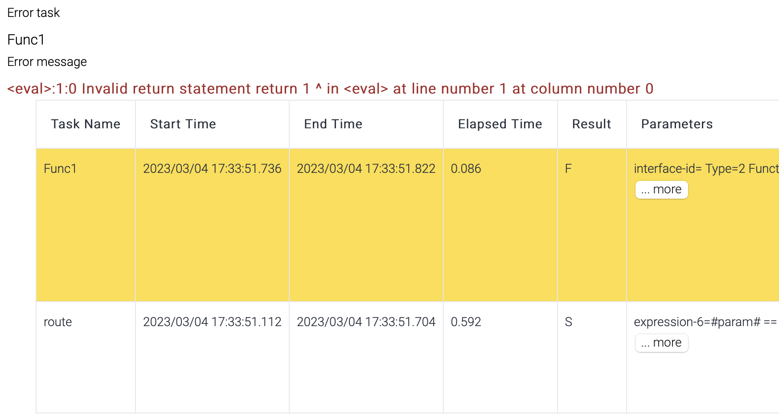Select the Func1 task name cell in table
The image size is (779, 417).
click(x=60, y=169)
